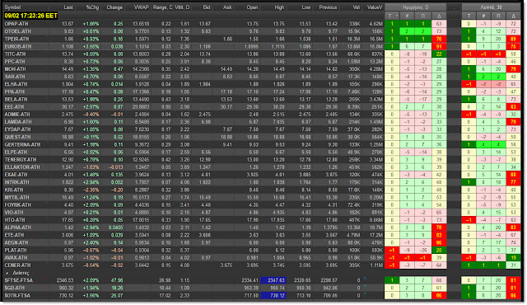Select the BELA-ATH row symbol
The width and height of the screenshot is (527, 305).
pos(16,99)
